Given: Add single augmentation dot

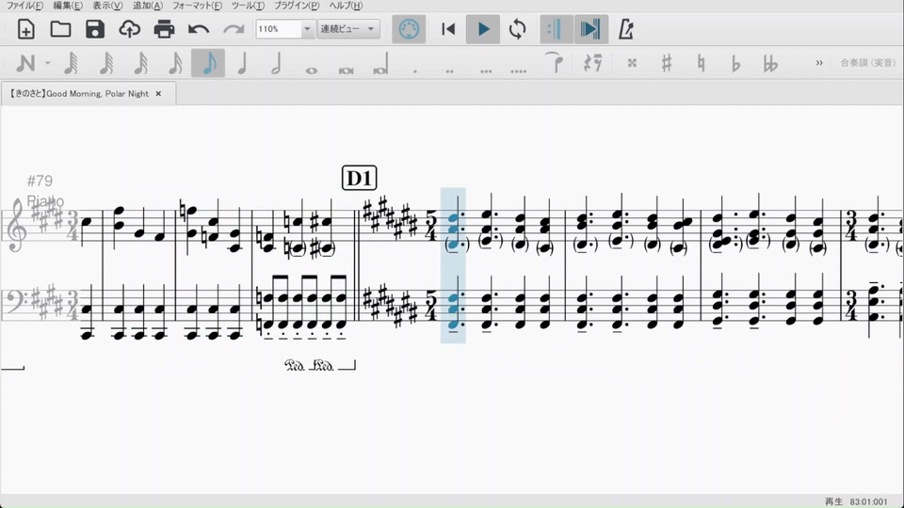Looking at the screenshot, I should 415,71.
